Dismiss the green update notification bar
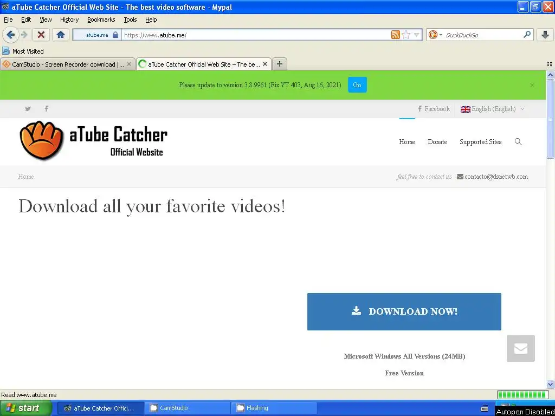The height and width of the screenshot is (416, 555). (x=532, y=85)
